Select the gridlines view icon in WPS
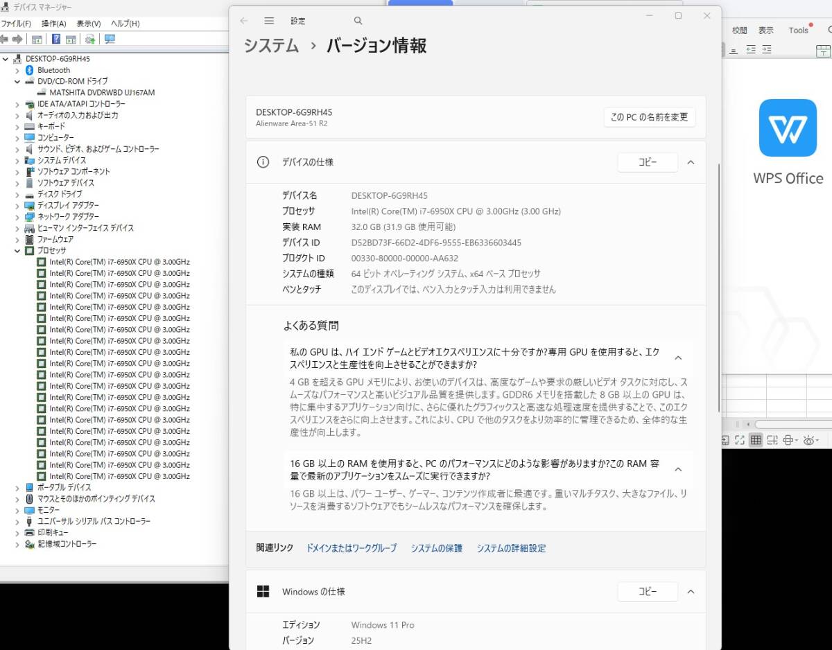This screenshot has width=832, height=650. pos(755,439)
